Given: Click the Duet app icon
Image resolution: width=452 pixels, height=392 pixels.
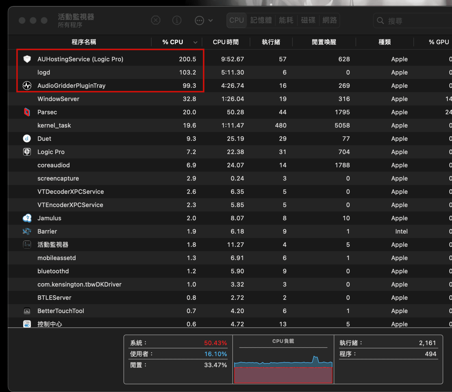Looking at the screenshot, I should pos(27,139).
